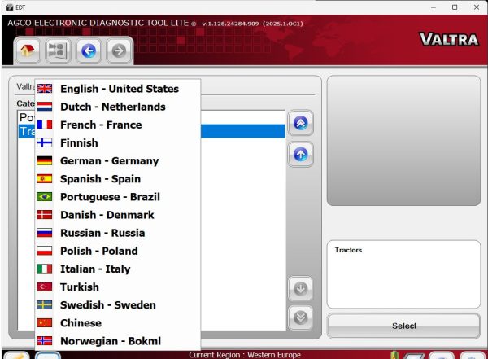Click the Swedish flag icon
Viewport: 488px width, 359px height.
coord(45,305)
